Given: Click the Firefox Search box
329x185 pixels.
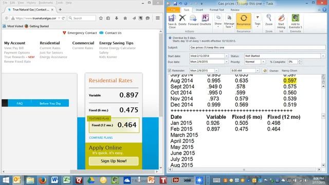Looking at the screenshot, I should pyautogui.click(x=82, y=18).
